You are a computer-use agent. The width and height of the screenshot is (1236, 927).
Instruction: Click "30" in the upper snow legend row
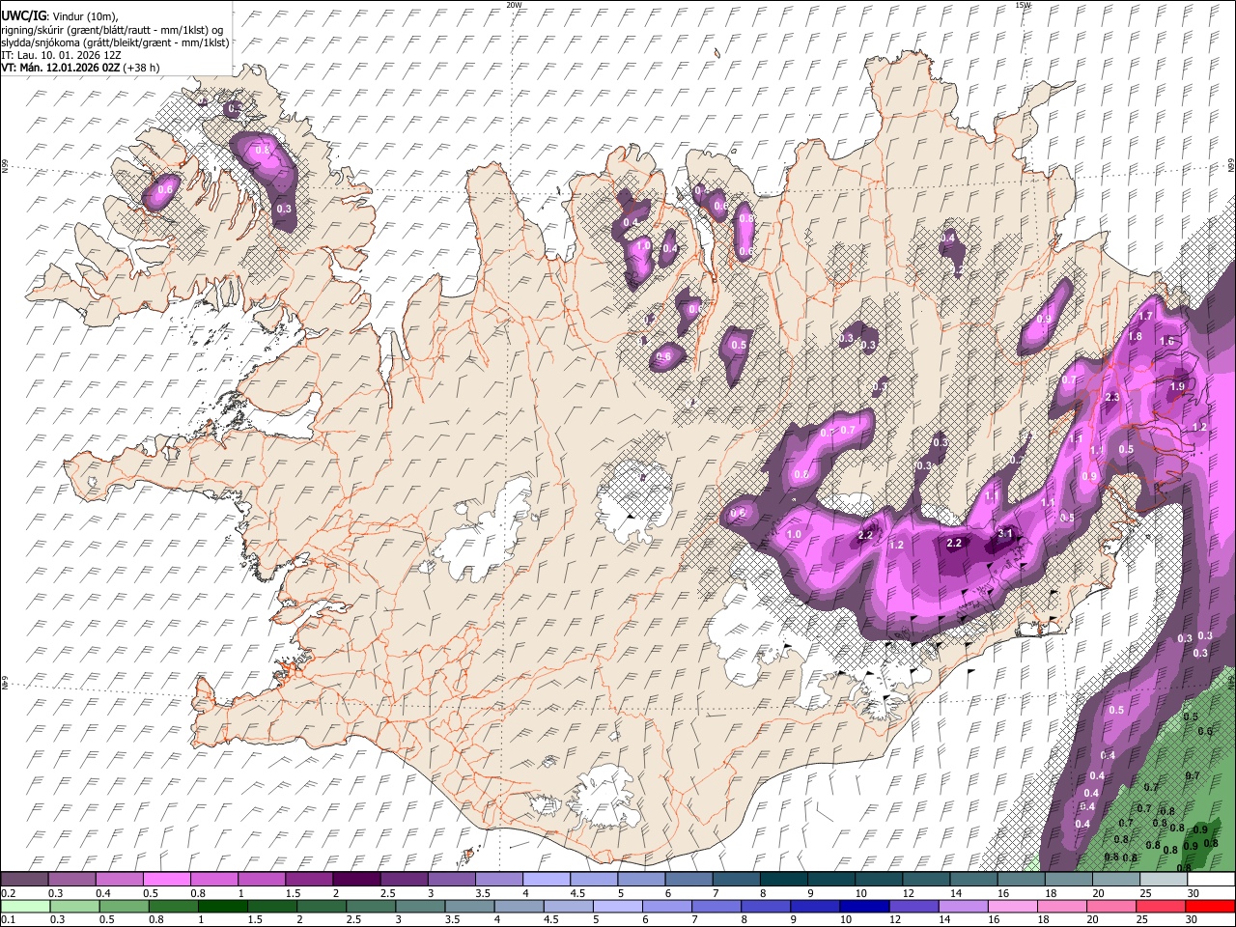[x=1194, y=893]
